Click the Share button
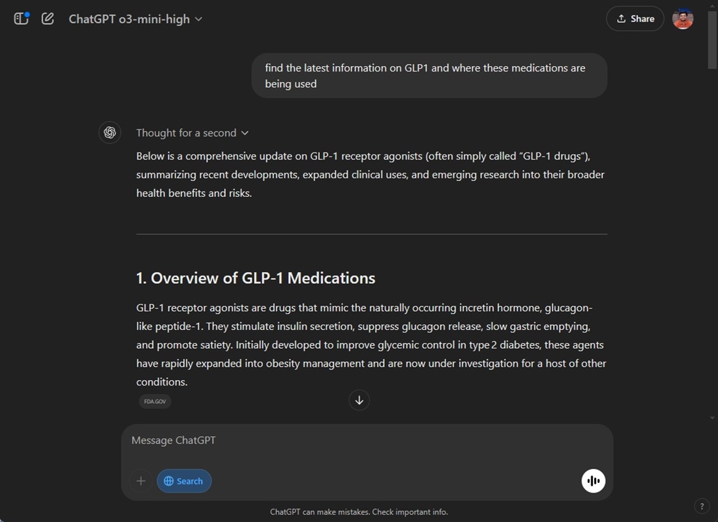718x522 pixels. click(x=635, y=18)
